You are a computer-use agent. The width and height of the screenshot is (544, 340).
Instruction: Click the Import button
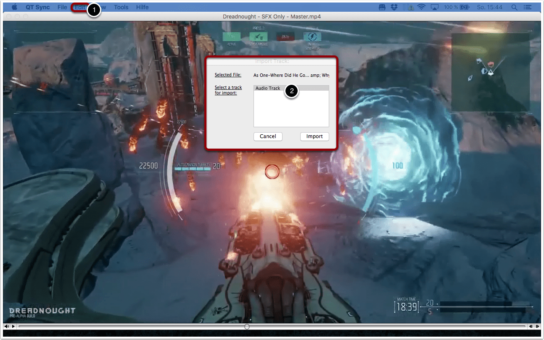click(x=314, y=136)
